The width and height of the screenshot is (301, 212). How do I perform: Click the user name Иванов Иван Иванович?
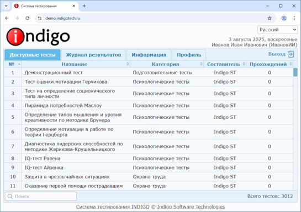239,45
